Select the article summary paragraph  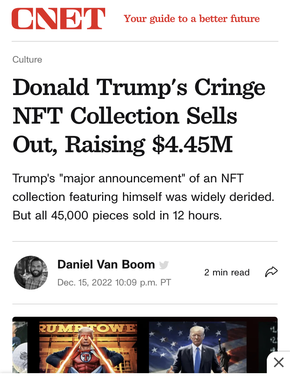[x=143, y=197]
